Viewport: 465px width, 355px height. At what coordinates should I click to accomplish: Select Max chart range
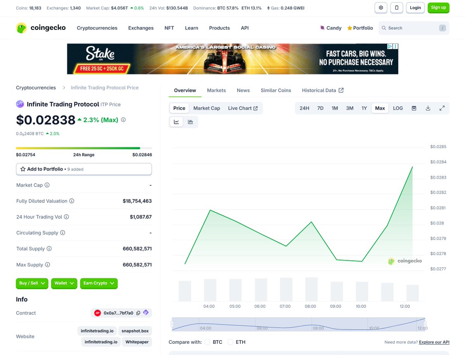[380, 108]
